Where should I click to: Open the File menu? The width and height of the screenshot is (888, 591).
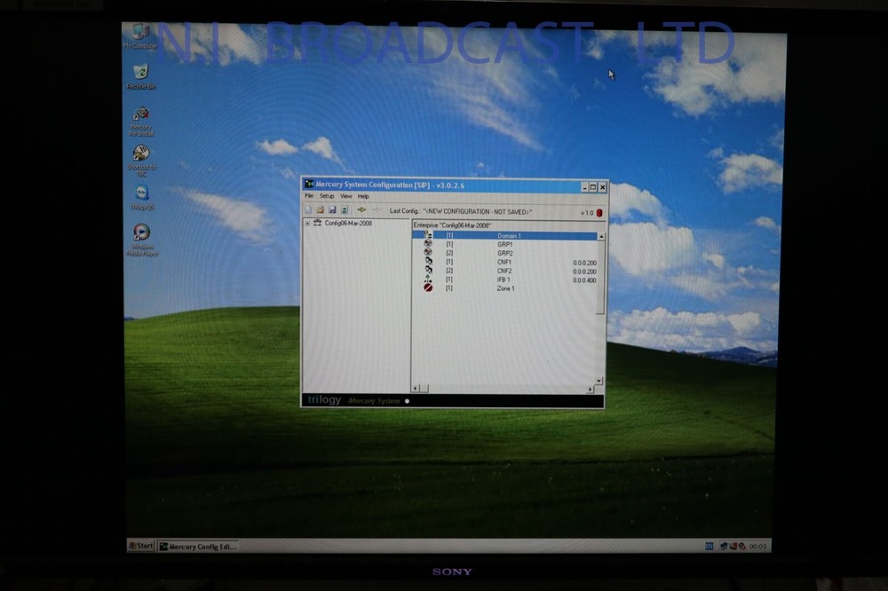click(x=309, y=196)
